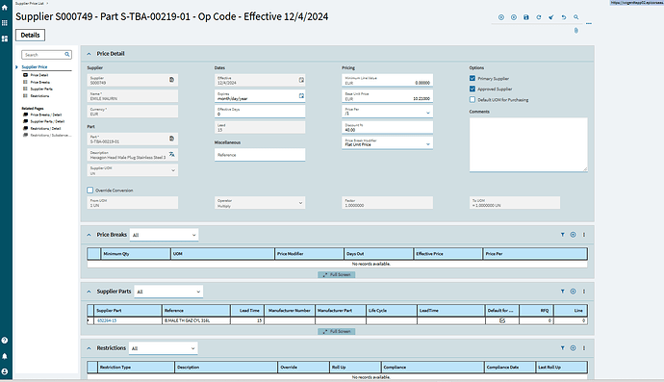This screenshot has width=664, height=382.
Task: Click the Comments text area
Action: (528, 144)
